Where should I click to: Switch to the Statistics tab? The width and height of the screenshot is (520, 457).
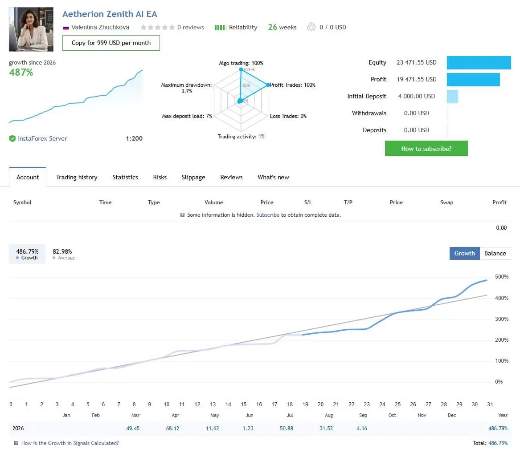125,177
